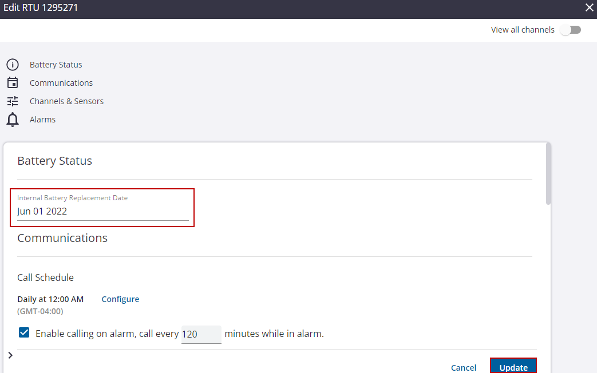Click the Daily at 12:00 AM schedule text

pos(50,299)
